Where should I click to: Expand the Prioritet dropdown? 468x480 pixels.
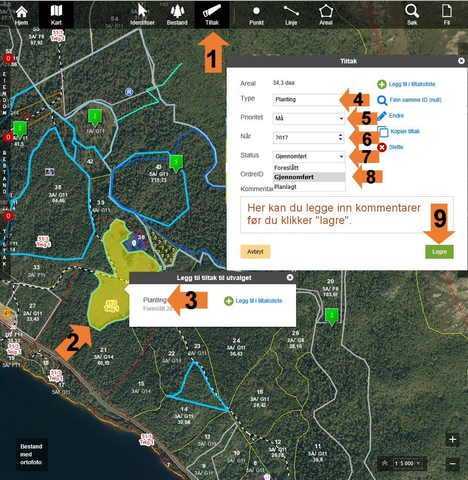coord(309,118)
